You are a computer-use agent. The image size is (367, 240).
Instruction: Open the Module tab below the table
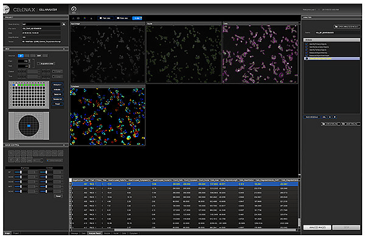[107, 233]
